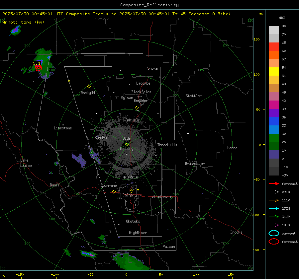Click the Vulcan town label
Image resolution: width=299 pixels, height=279 pixels.
[169, 246]
